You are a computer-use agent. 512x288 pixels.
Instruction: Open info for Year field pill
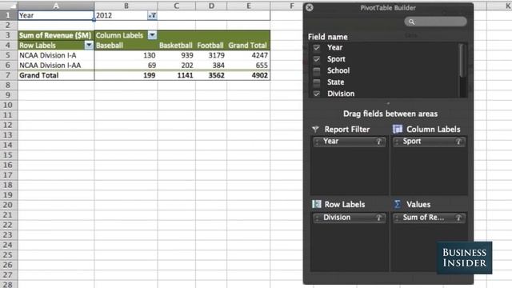coord(379,142)
